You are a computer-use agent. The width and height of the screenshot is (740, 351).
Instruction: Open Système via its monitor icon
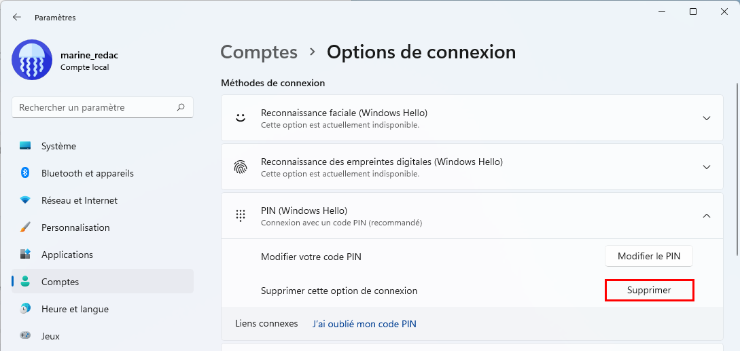point(25,146)
